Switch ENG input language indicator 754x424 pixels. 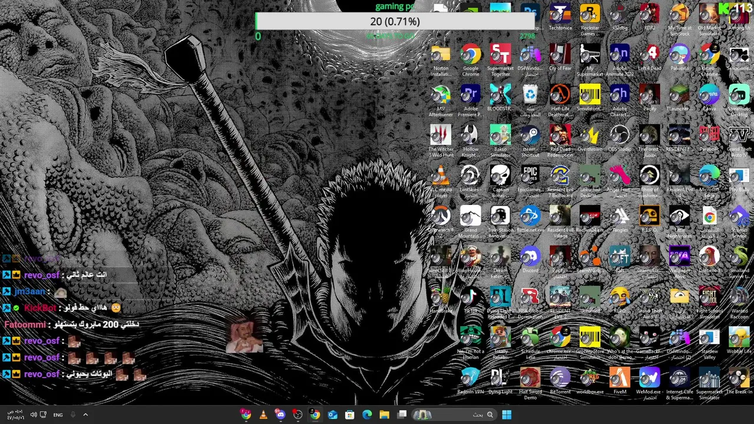58,415
